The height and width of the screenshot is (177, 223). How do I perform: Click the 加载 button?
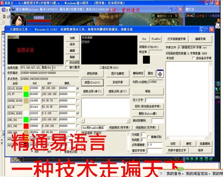coord(72,38)
